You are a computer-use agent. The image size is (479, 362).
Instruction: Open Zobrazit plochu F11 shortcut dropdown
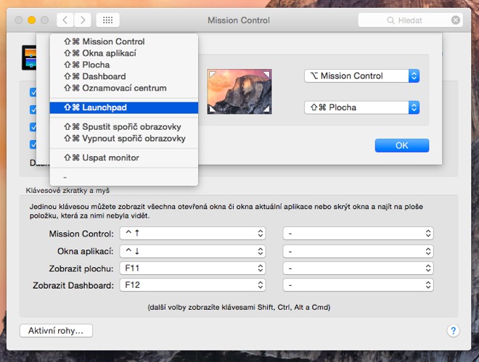(192, 268)
